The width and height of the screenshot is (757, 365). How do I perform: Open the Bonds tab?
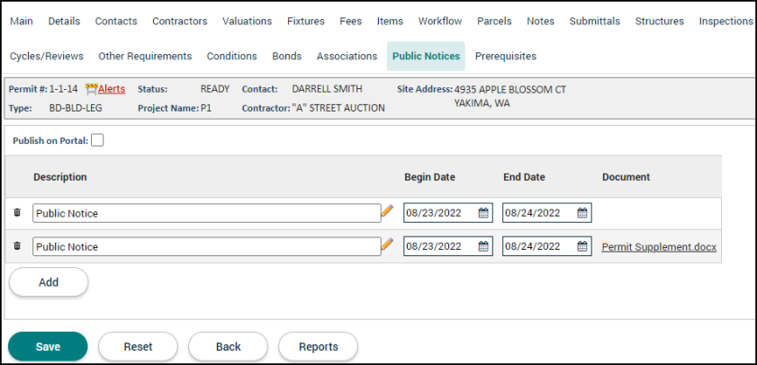287,56
